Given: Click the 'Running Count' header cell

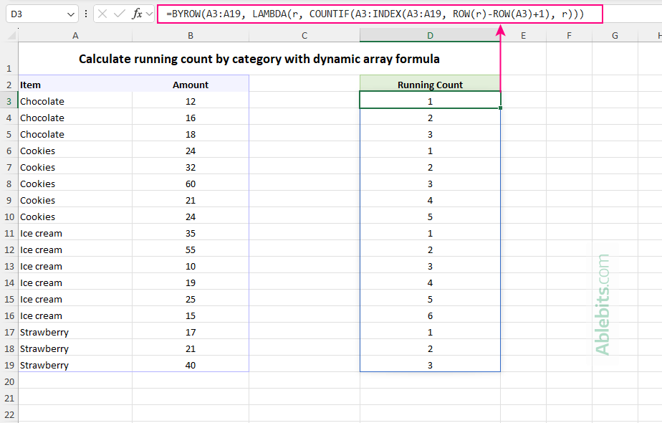Looking at the screenshot, I should coord(430,85).
